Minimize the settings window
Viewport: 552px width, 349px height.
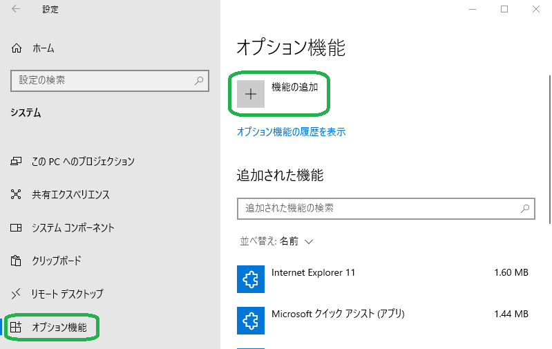(x=473, y=9)
